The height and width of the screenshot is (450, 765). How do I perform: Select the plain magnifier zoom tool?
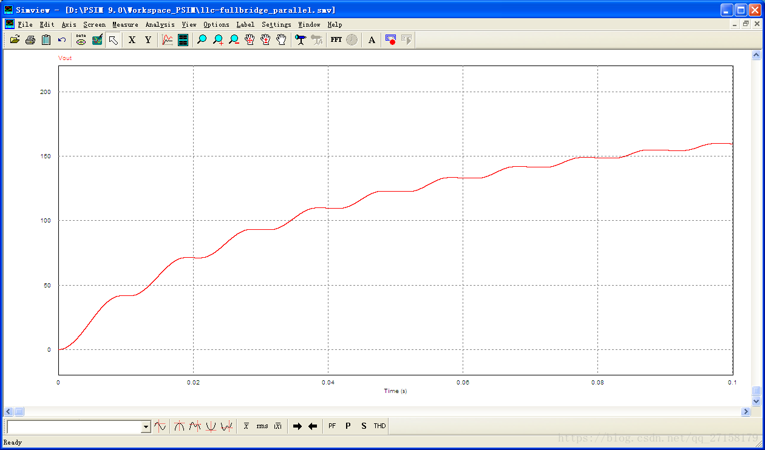coord(202,40)
